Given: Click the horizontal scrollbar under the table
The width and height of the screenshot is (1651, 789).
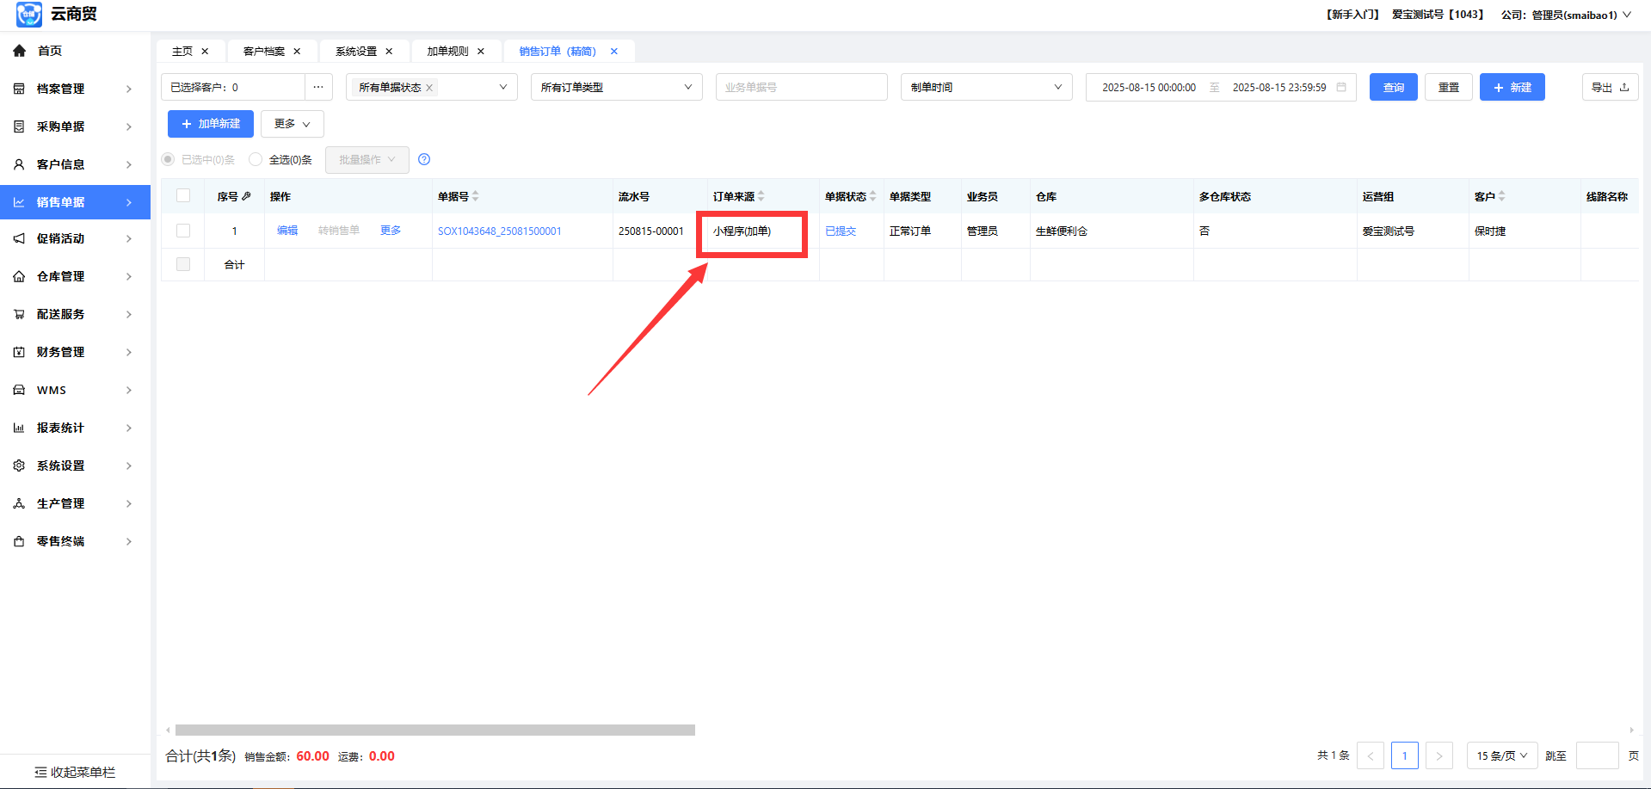Looking at the screenshot, I should [x=434, y=730].
